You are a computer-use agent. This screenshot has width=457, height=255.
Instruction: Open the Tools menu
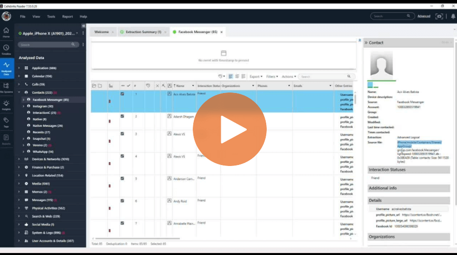click(51, 16)
